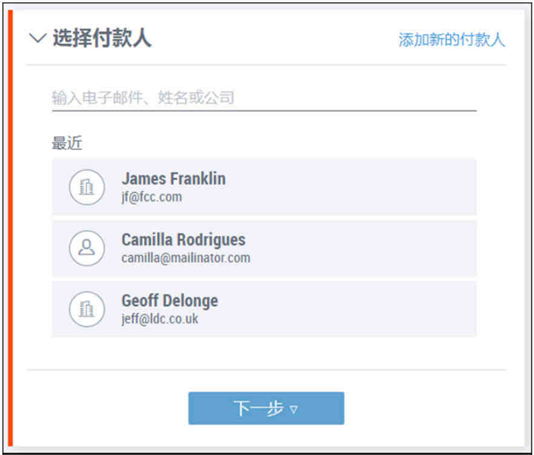Click the search field underline area
Viewport: 534px width, 455px height.
pos(264,111)
